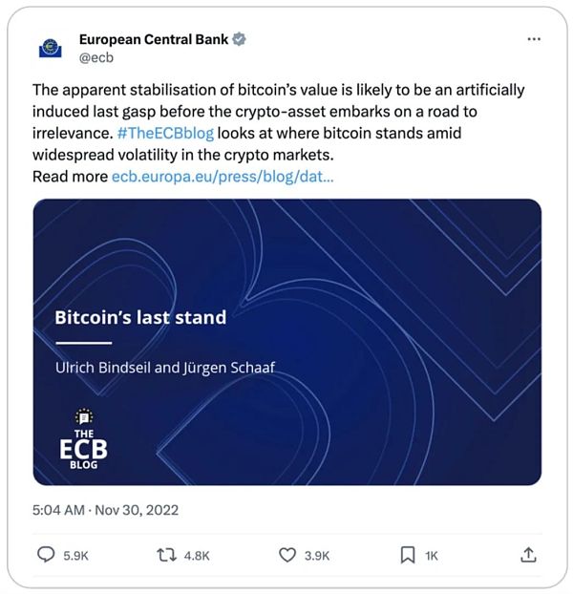Like the tweet with the heart icon

pyautogui.click(x=286, y=554)
